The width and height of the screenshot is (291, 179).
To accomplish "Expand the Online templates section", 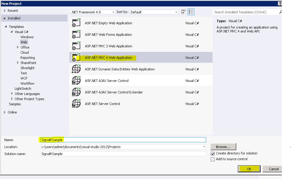I will coord(5,112).
